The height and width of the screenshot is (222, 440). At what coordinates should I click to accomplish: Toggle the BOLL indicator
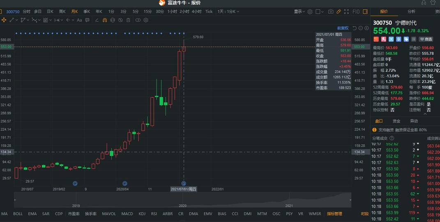18,214
